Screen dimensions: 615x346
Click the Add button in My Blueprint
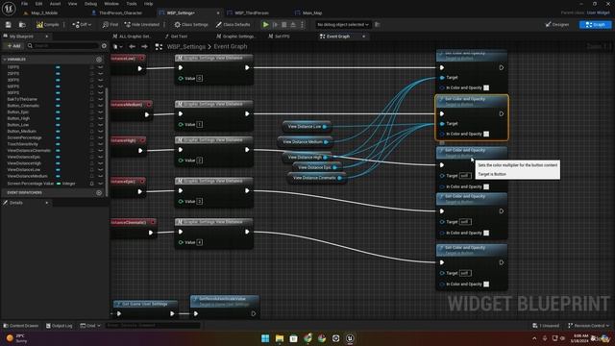[13, 46]
